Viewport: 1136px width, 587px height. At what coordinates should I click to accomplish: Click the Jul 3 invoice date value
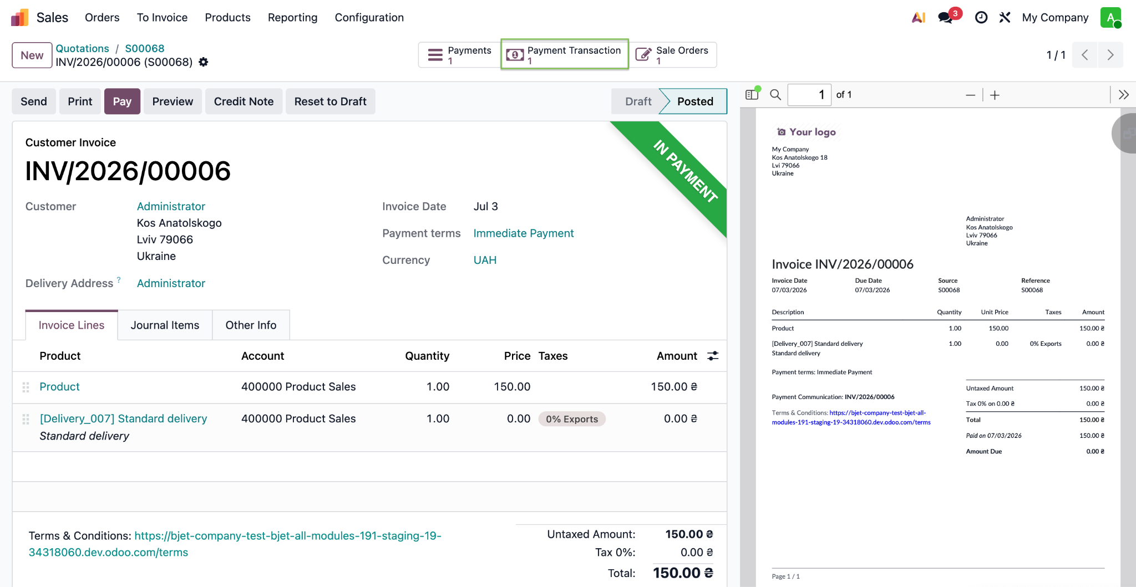coord(485,206)
